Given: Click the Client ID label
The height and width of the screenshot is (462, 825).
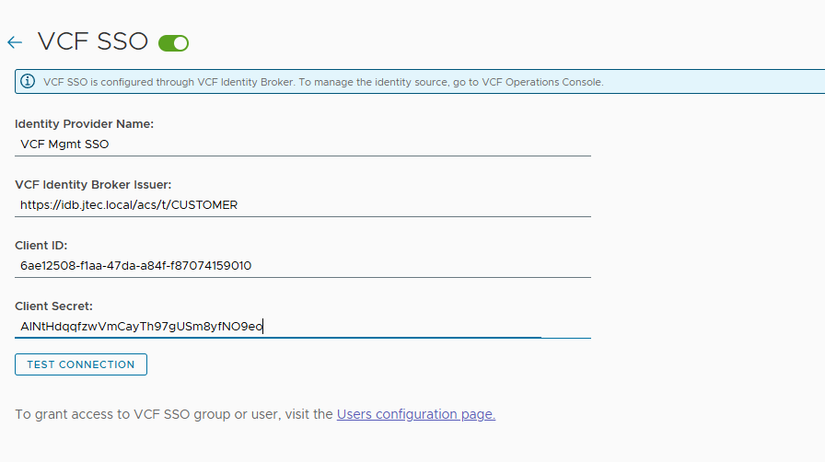Looking at the screenshot, I should [x=41, y=246].
